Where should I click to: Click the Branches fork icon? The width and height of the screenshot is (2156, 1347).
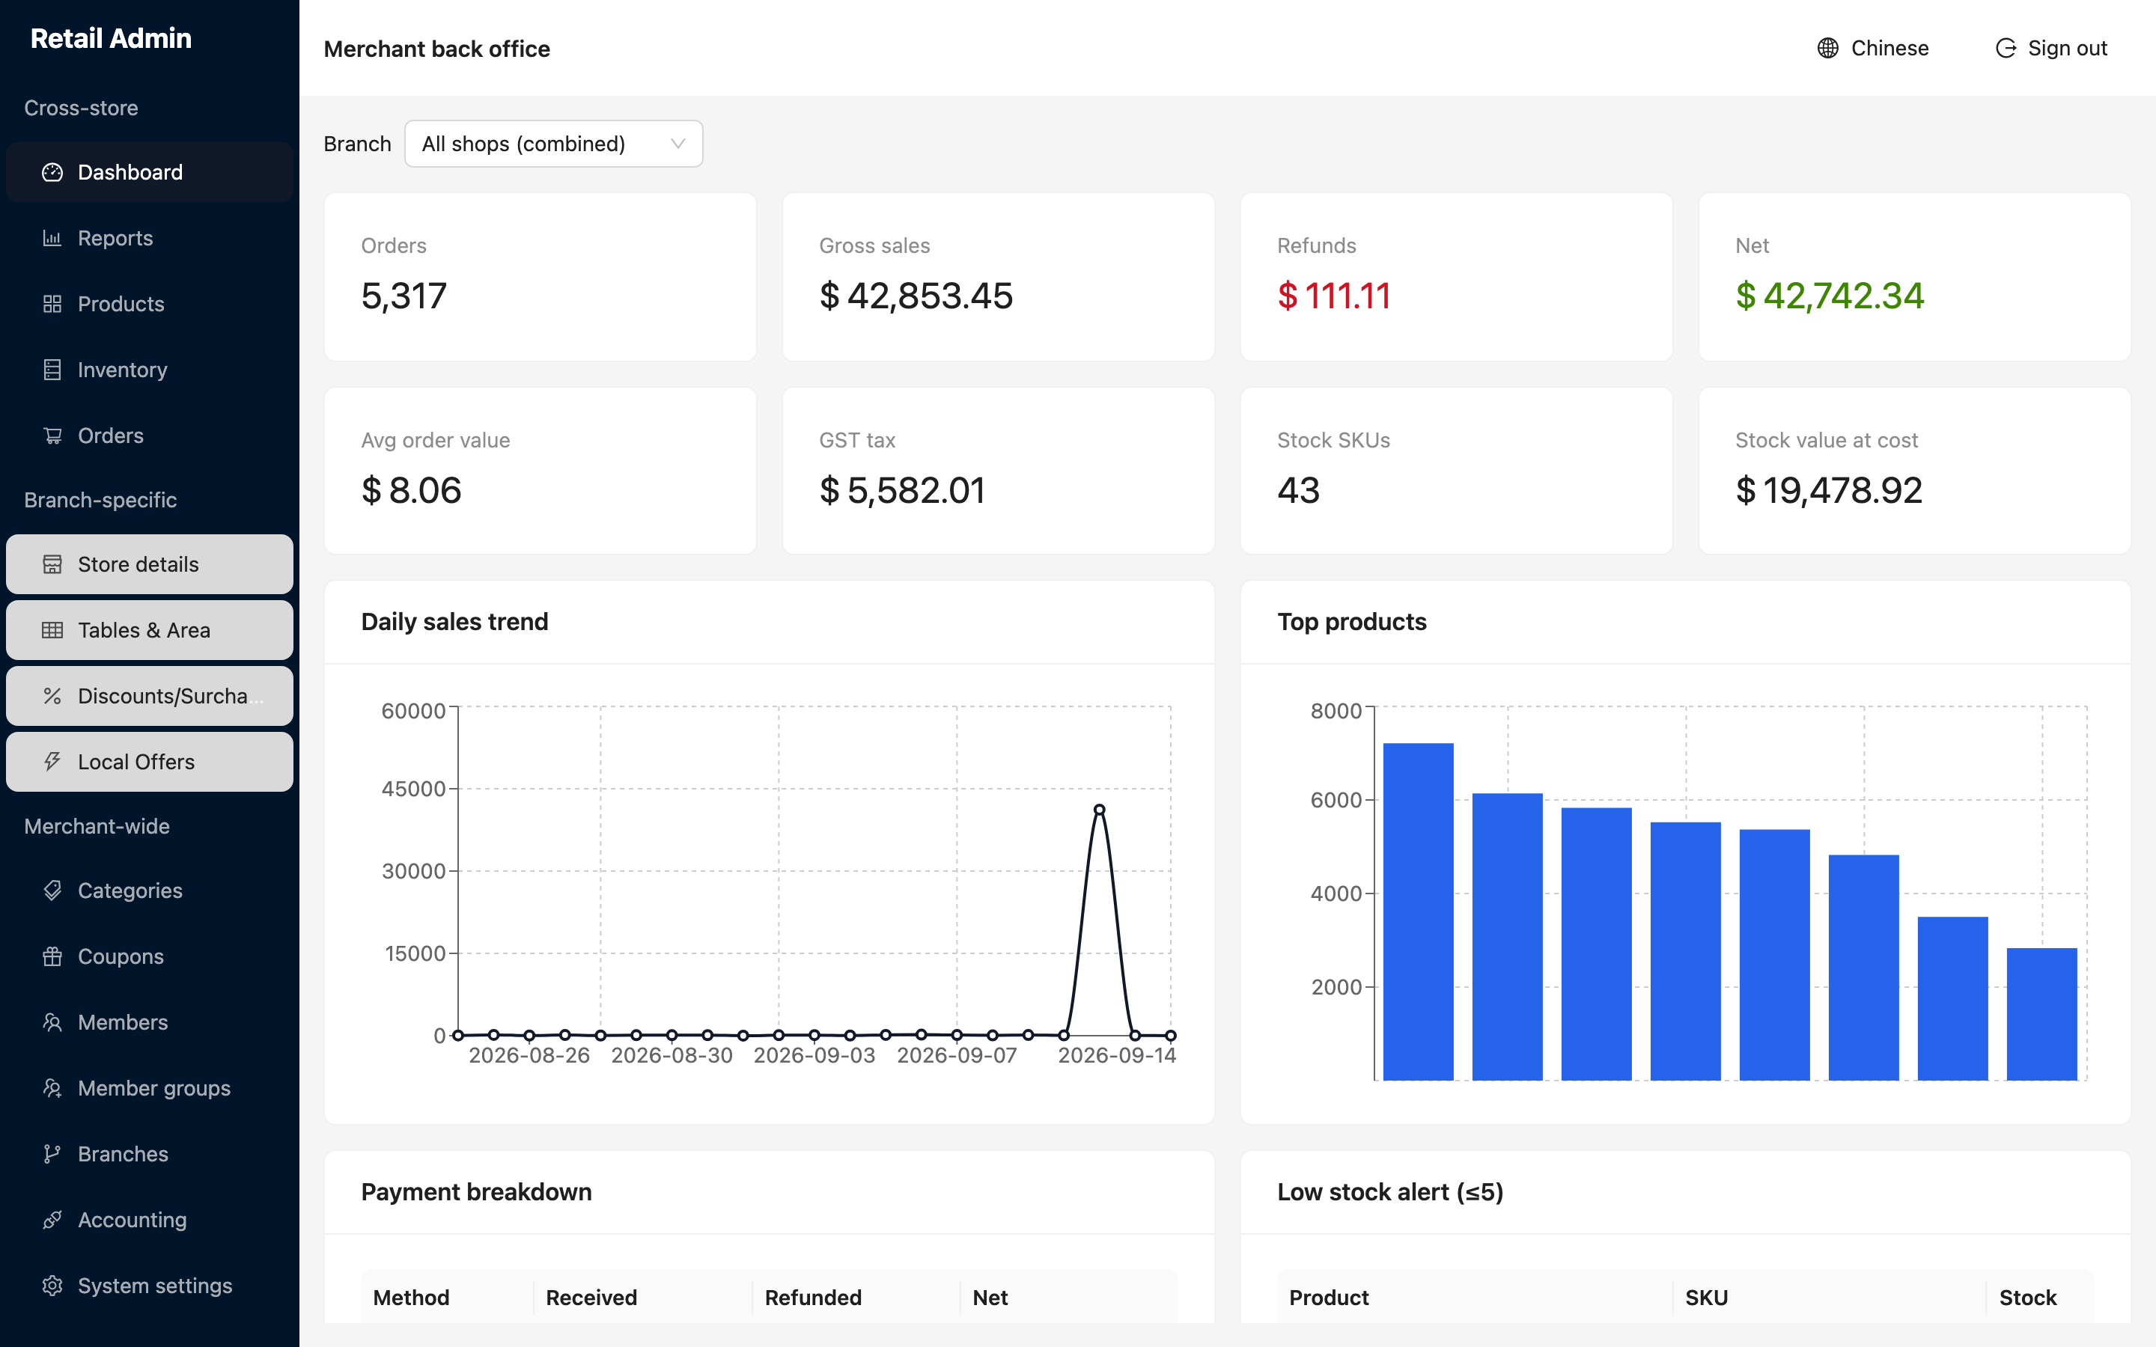pos(52,1154)
